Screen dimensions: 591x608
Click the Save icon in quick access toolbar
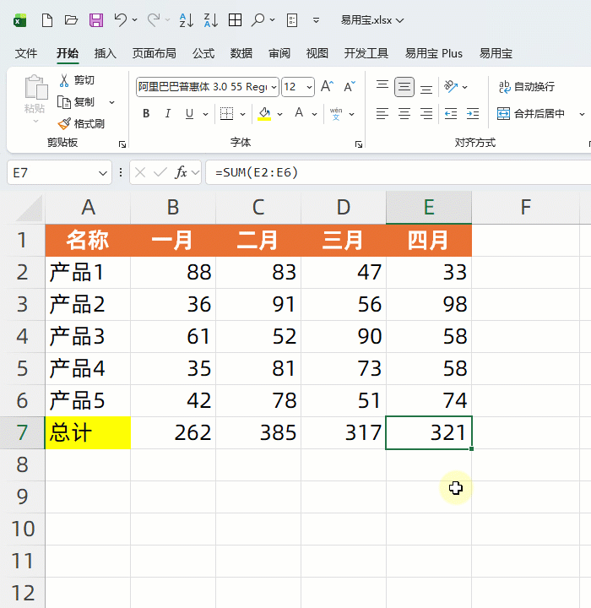pyautogui.click(x=96, y=20)
